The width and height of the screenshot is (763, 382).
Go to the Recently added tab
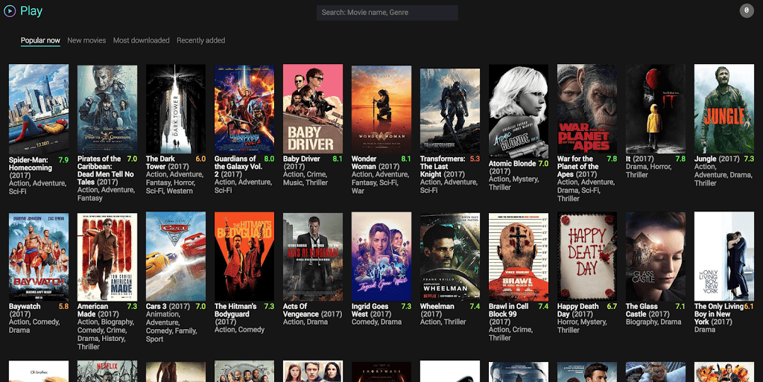(200, 40)
